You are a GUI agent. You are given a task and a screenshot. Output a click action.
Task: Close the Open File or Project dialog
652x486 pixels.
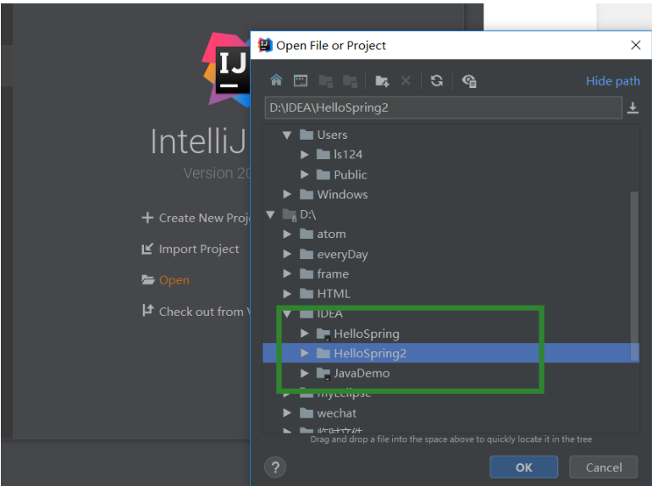pyautogui.click(x=635, y=45)
